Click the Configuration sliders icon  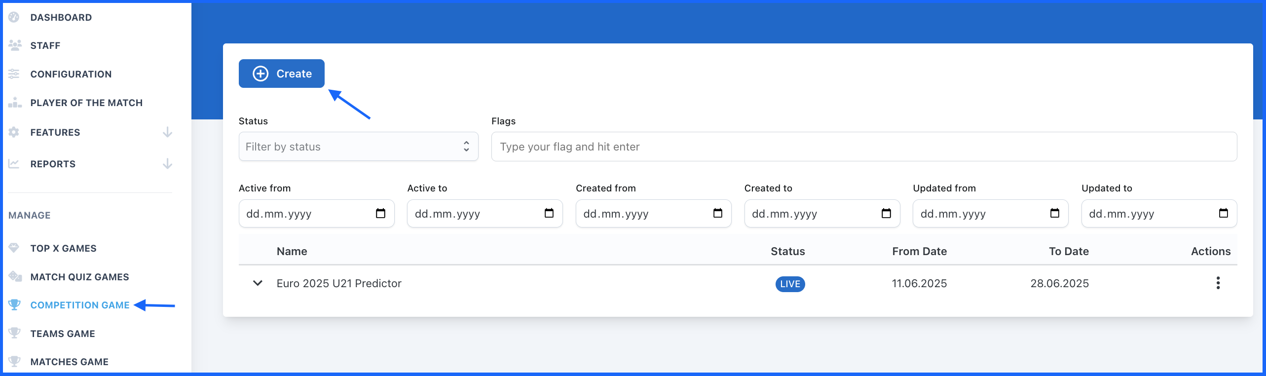coord(14,74)
